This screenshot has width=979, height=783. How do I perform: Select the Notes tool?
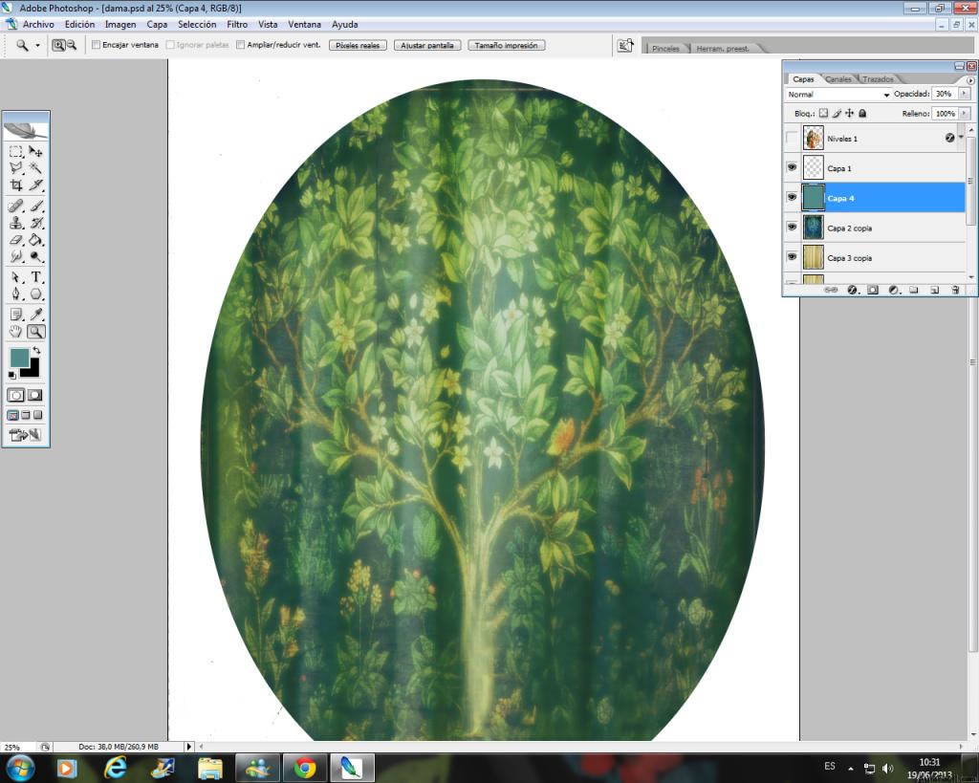pos(16,315)
